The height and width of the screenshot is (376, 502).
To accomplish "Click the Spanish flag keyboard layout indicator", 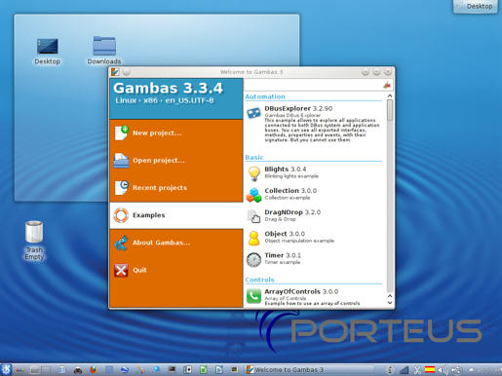I will point(430,369).
